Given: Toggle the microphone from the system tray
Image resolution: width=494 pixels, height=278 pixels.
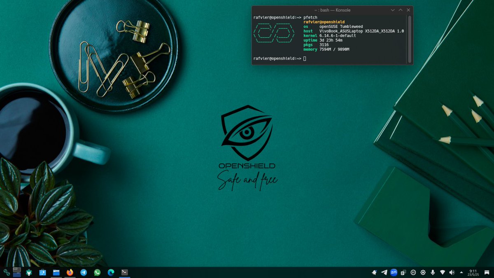Looking at the screenshot, I should click(x=433, y=272).
